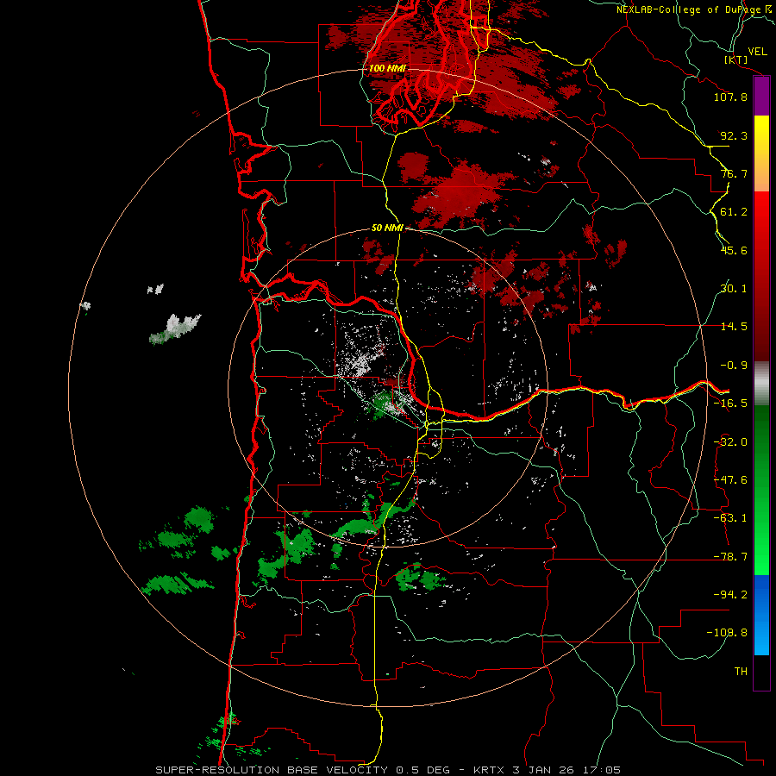
Task: Click the -109.8 velocity scale value
Action: (727, 633)
